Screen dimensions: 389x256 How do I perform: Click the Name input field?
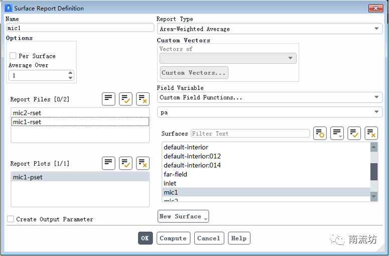click(78, 29)
